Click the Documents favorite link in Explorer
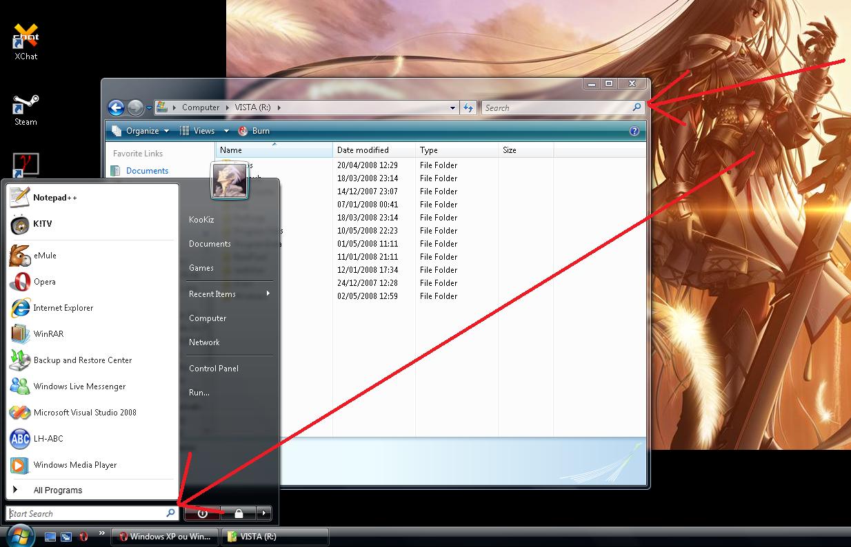851x547 pixels. [147, 171]
